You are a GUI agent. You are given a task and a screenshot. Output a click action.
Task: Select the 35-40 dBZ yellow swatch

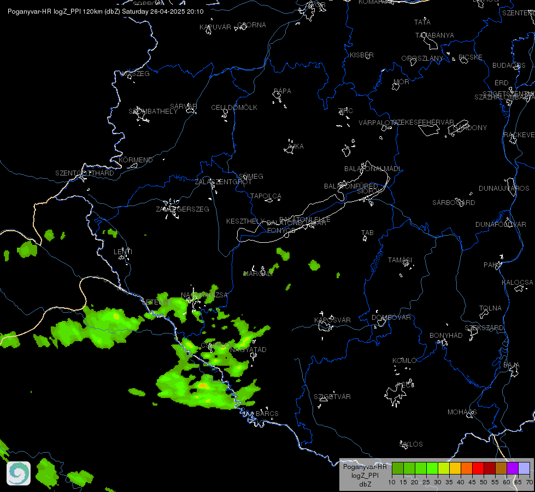(x=455, y=468)
